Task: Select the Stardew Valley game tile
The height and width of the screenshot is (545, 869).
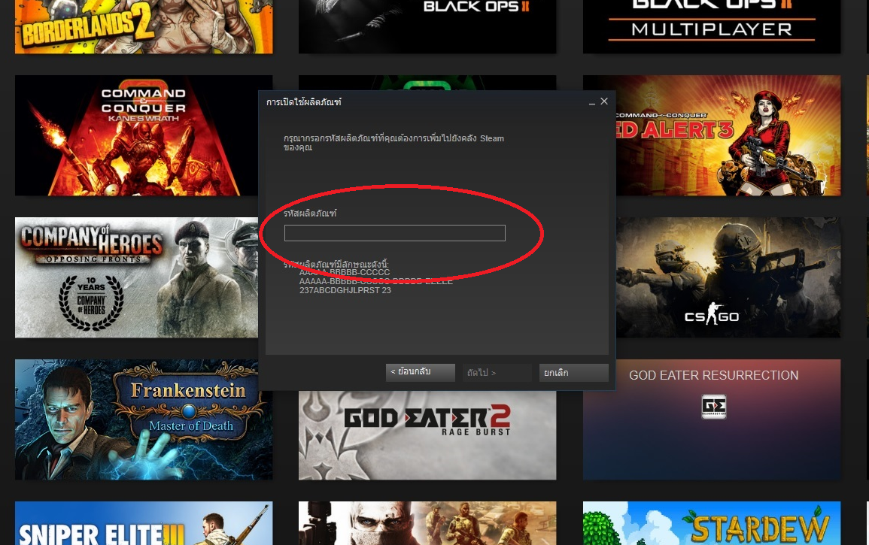Action: click(x=712, y=523)
